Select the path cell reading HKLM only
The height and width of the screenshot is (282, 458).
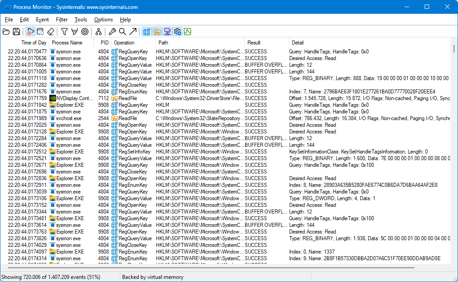[163, 105]
